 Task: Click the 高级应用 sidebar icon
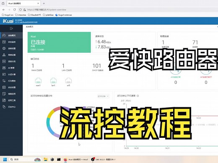pyautogui.click(x=4, y=94)
